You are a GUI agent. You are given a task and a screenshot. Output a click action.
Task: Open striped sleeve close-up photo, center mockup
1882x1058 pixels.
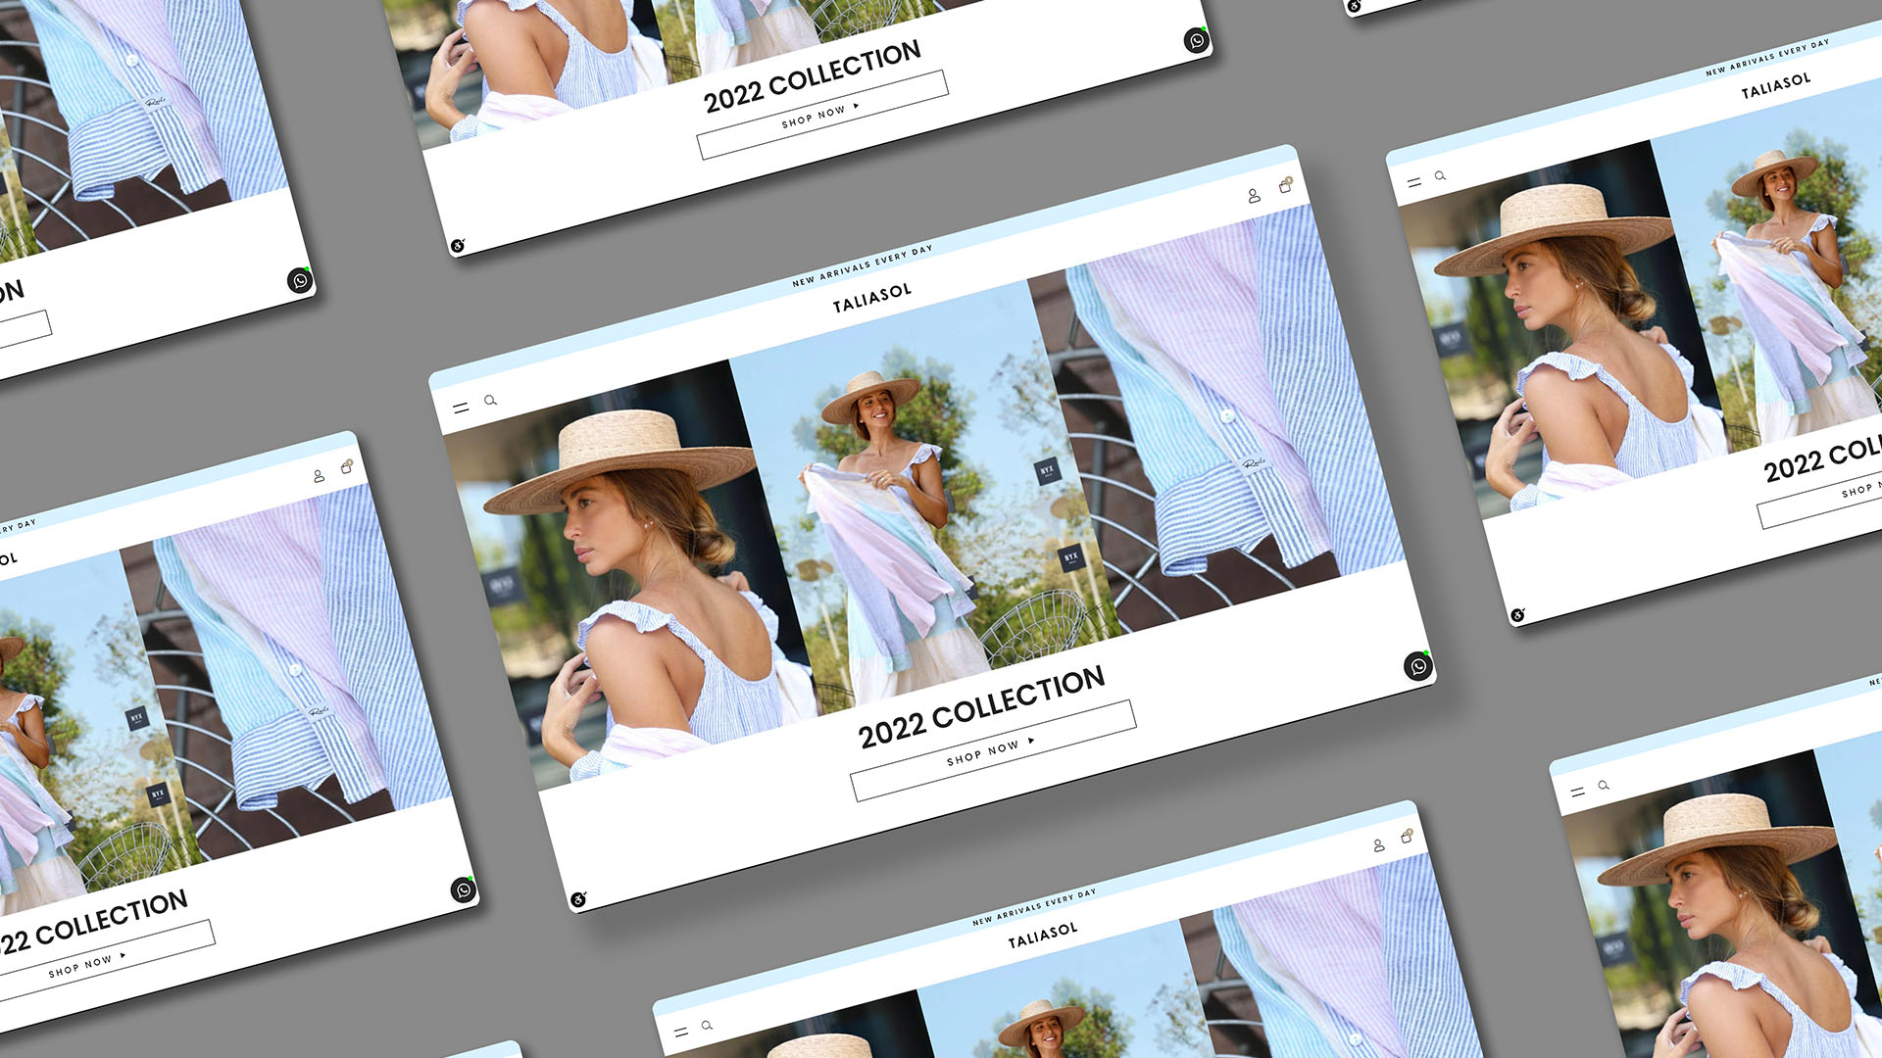coord(1215,416)
